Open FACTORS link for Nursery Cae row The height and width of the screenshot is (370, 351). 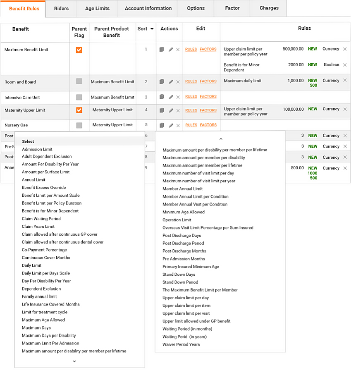tap(208, 125)
